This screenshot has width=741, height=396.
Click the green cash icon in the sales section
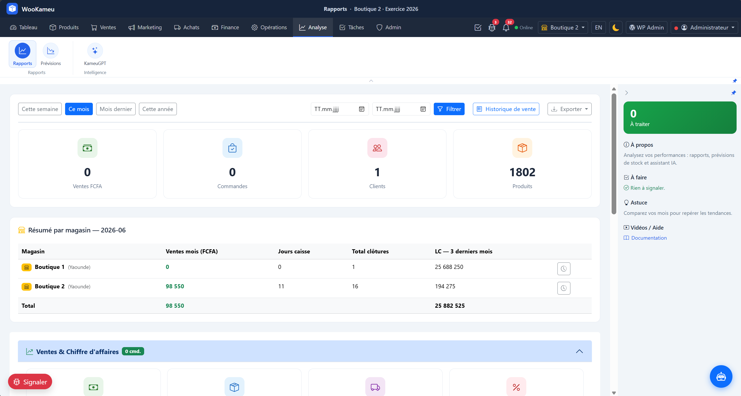tap(93, 387)
